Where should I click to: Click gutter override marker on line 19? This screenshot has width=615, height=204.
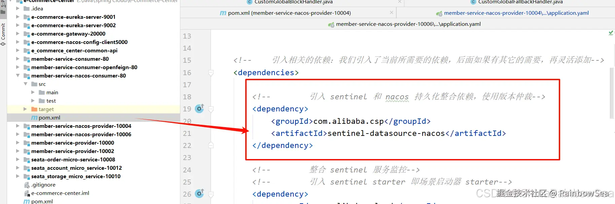pos(200,108)
